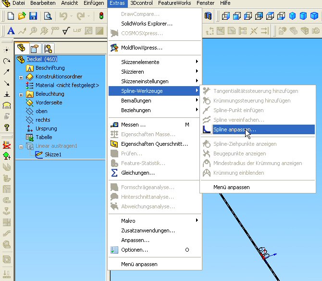The width and height of the screenshot is (322, 281).
Task: Click the Save floppy disk icon
Action: 33,16
